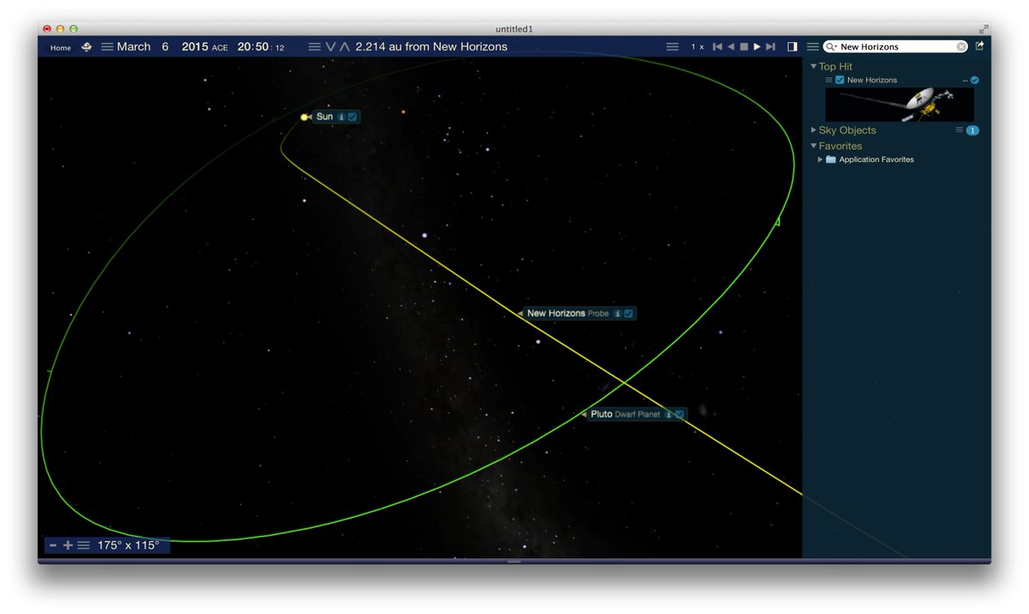Click the bottom panel grabber handle
This screenshot has height=614, width=1029.
pos(514,562)
